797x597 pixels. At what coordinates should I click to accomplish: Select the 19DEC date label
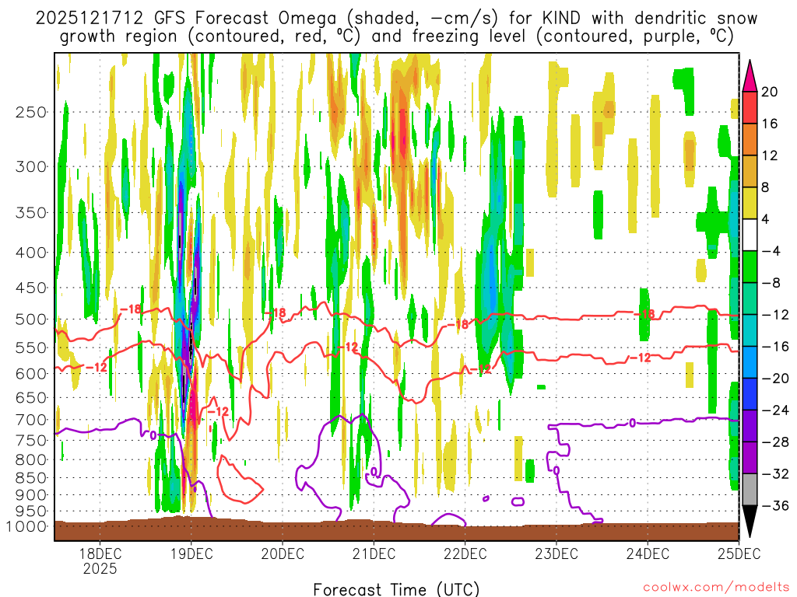[x=191, y=553]
